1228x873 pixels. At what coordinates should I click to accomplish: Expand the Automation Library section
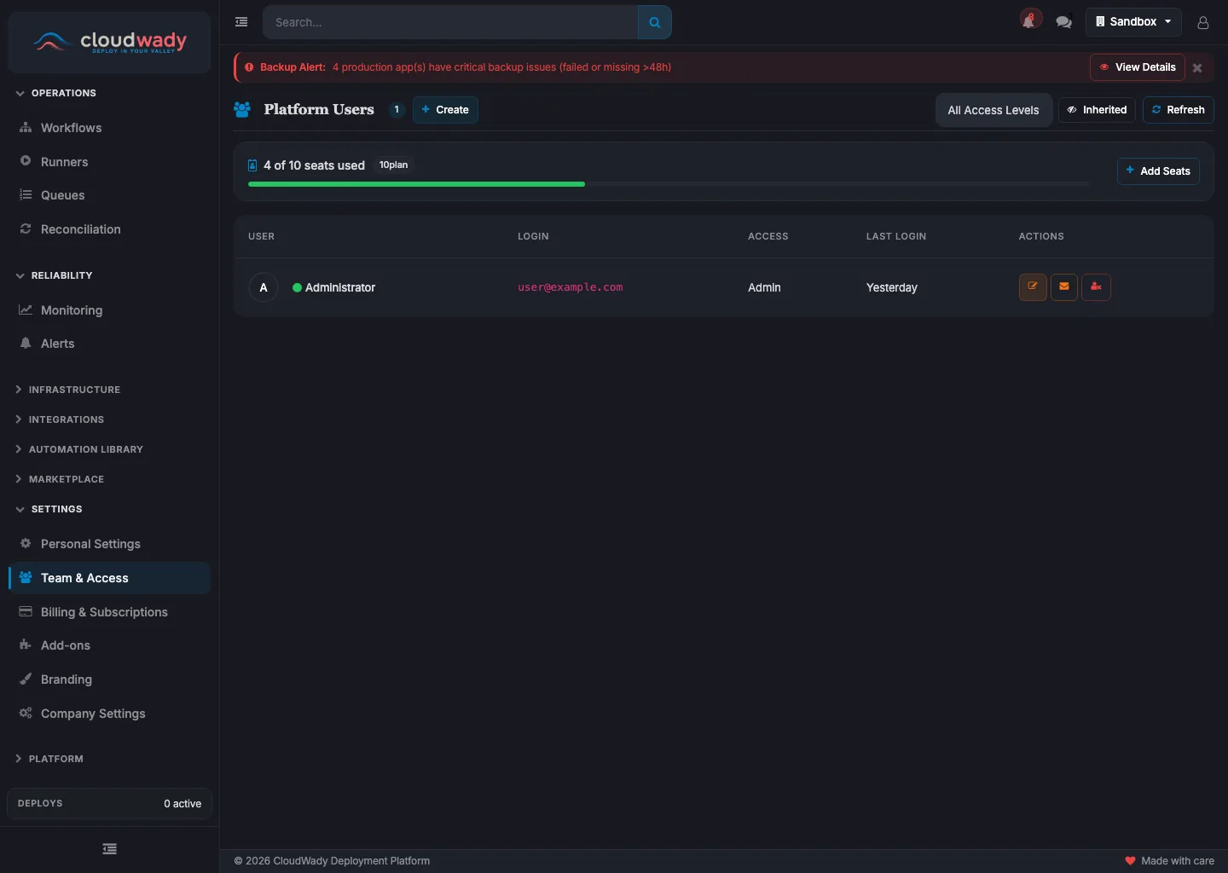pyautogui.click(x=79, y=449)
